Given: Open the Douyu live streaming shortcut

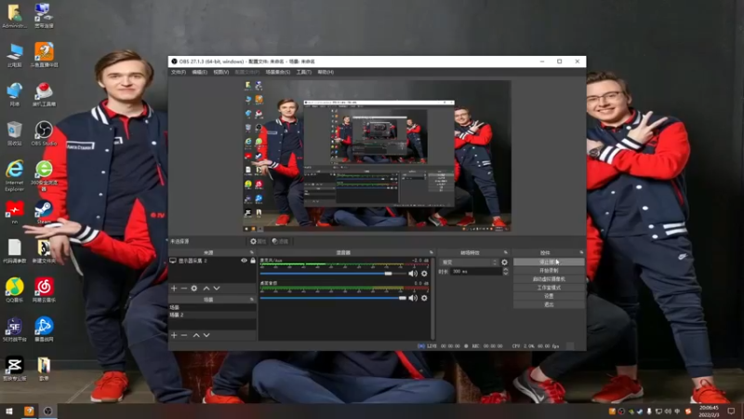Looking at the screenshot, I should pos(44,55).
